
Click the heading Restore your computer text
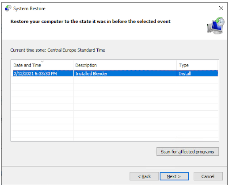coord(90,21)
